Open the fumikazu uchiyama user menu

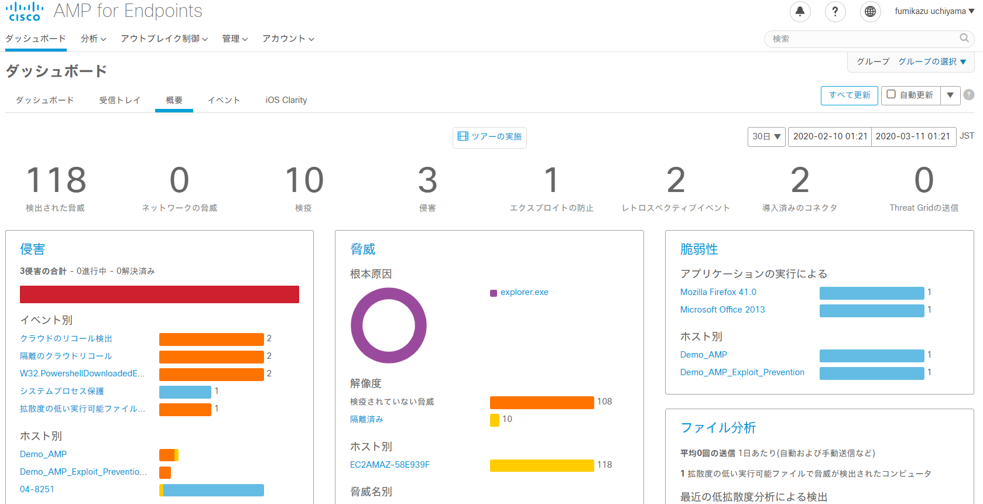point(934,11)
